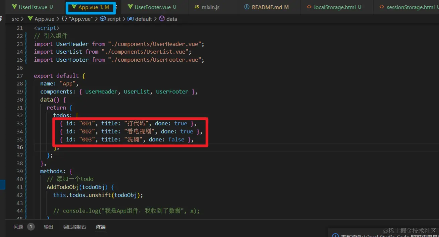439x237 pixels.
Task: Click line number 41 in the gutter
Action: point(19,187)
